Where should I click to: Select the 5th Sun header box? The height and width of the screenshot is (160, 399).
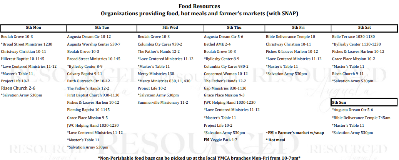(x=364, y=103)
